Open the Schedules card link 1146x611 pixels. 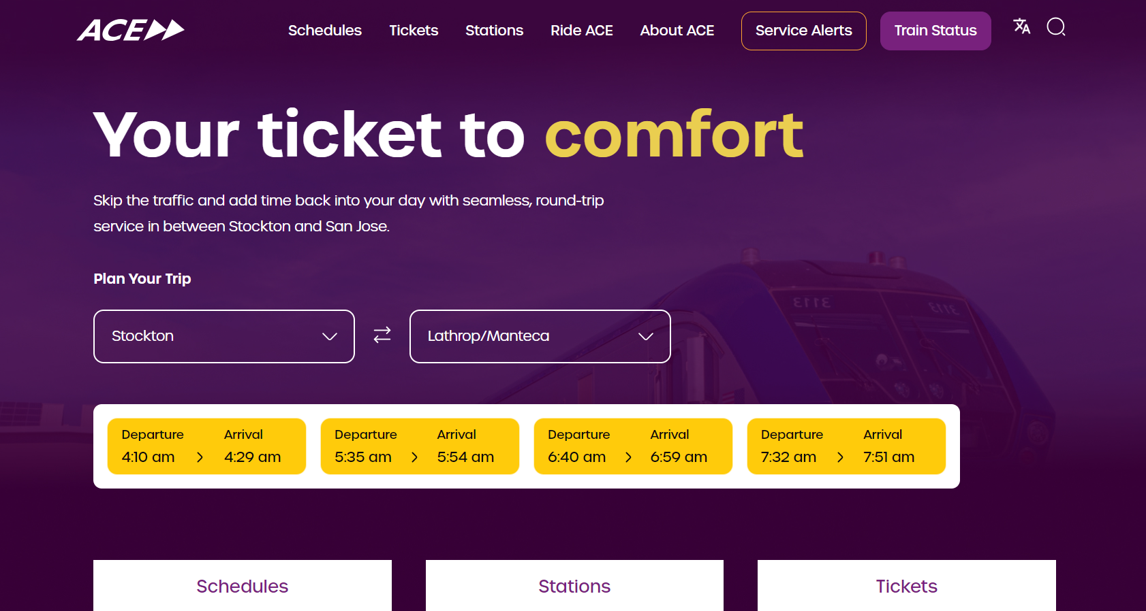pyautogui.click(x=242, y=586)
